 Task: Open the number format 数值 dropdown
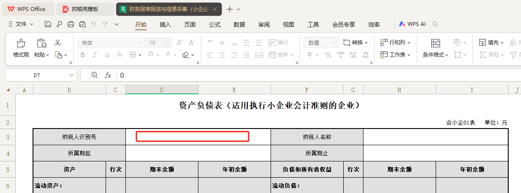334,43
